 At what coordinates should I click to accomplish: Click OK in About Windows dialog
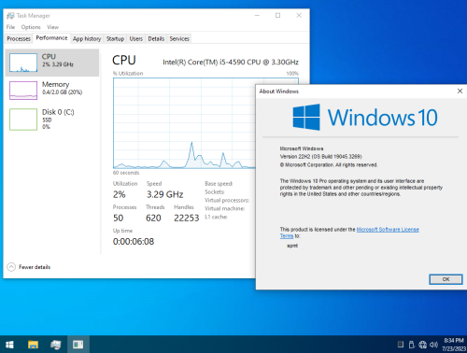point(446,279)
